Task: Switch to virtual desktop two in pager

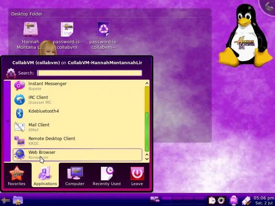Action: pyautogui.click(x=177, y=201)
